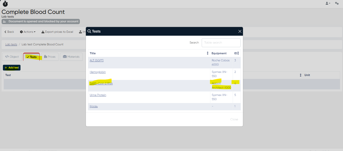Click the stopwatch logo icon

(x=5, y=4)
